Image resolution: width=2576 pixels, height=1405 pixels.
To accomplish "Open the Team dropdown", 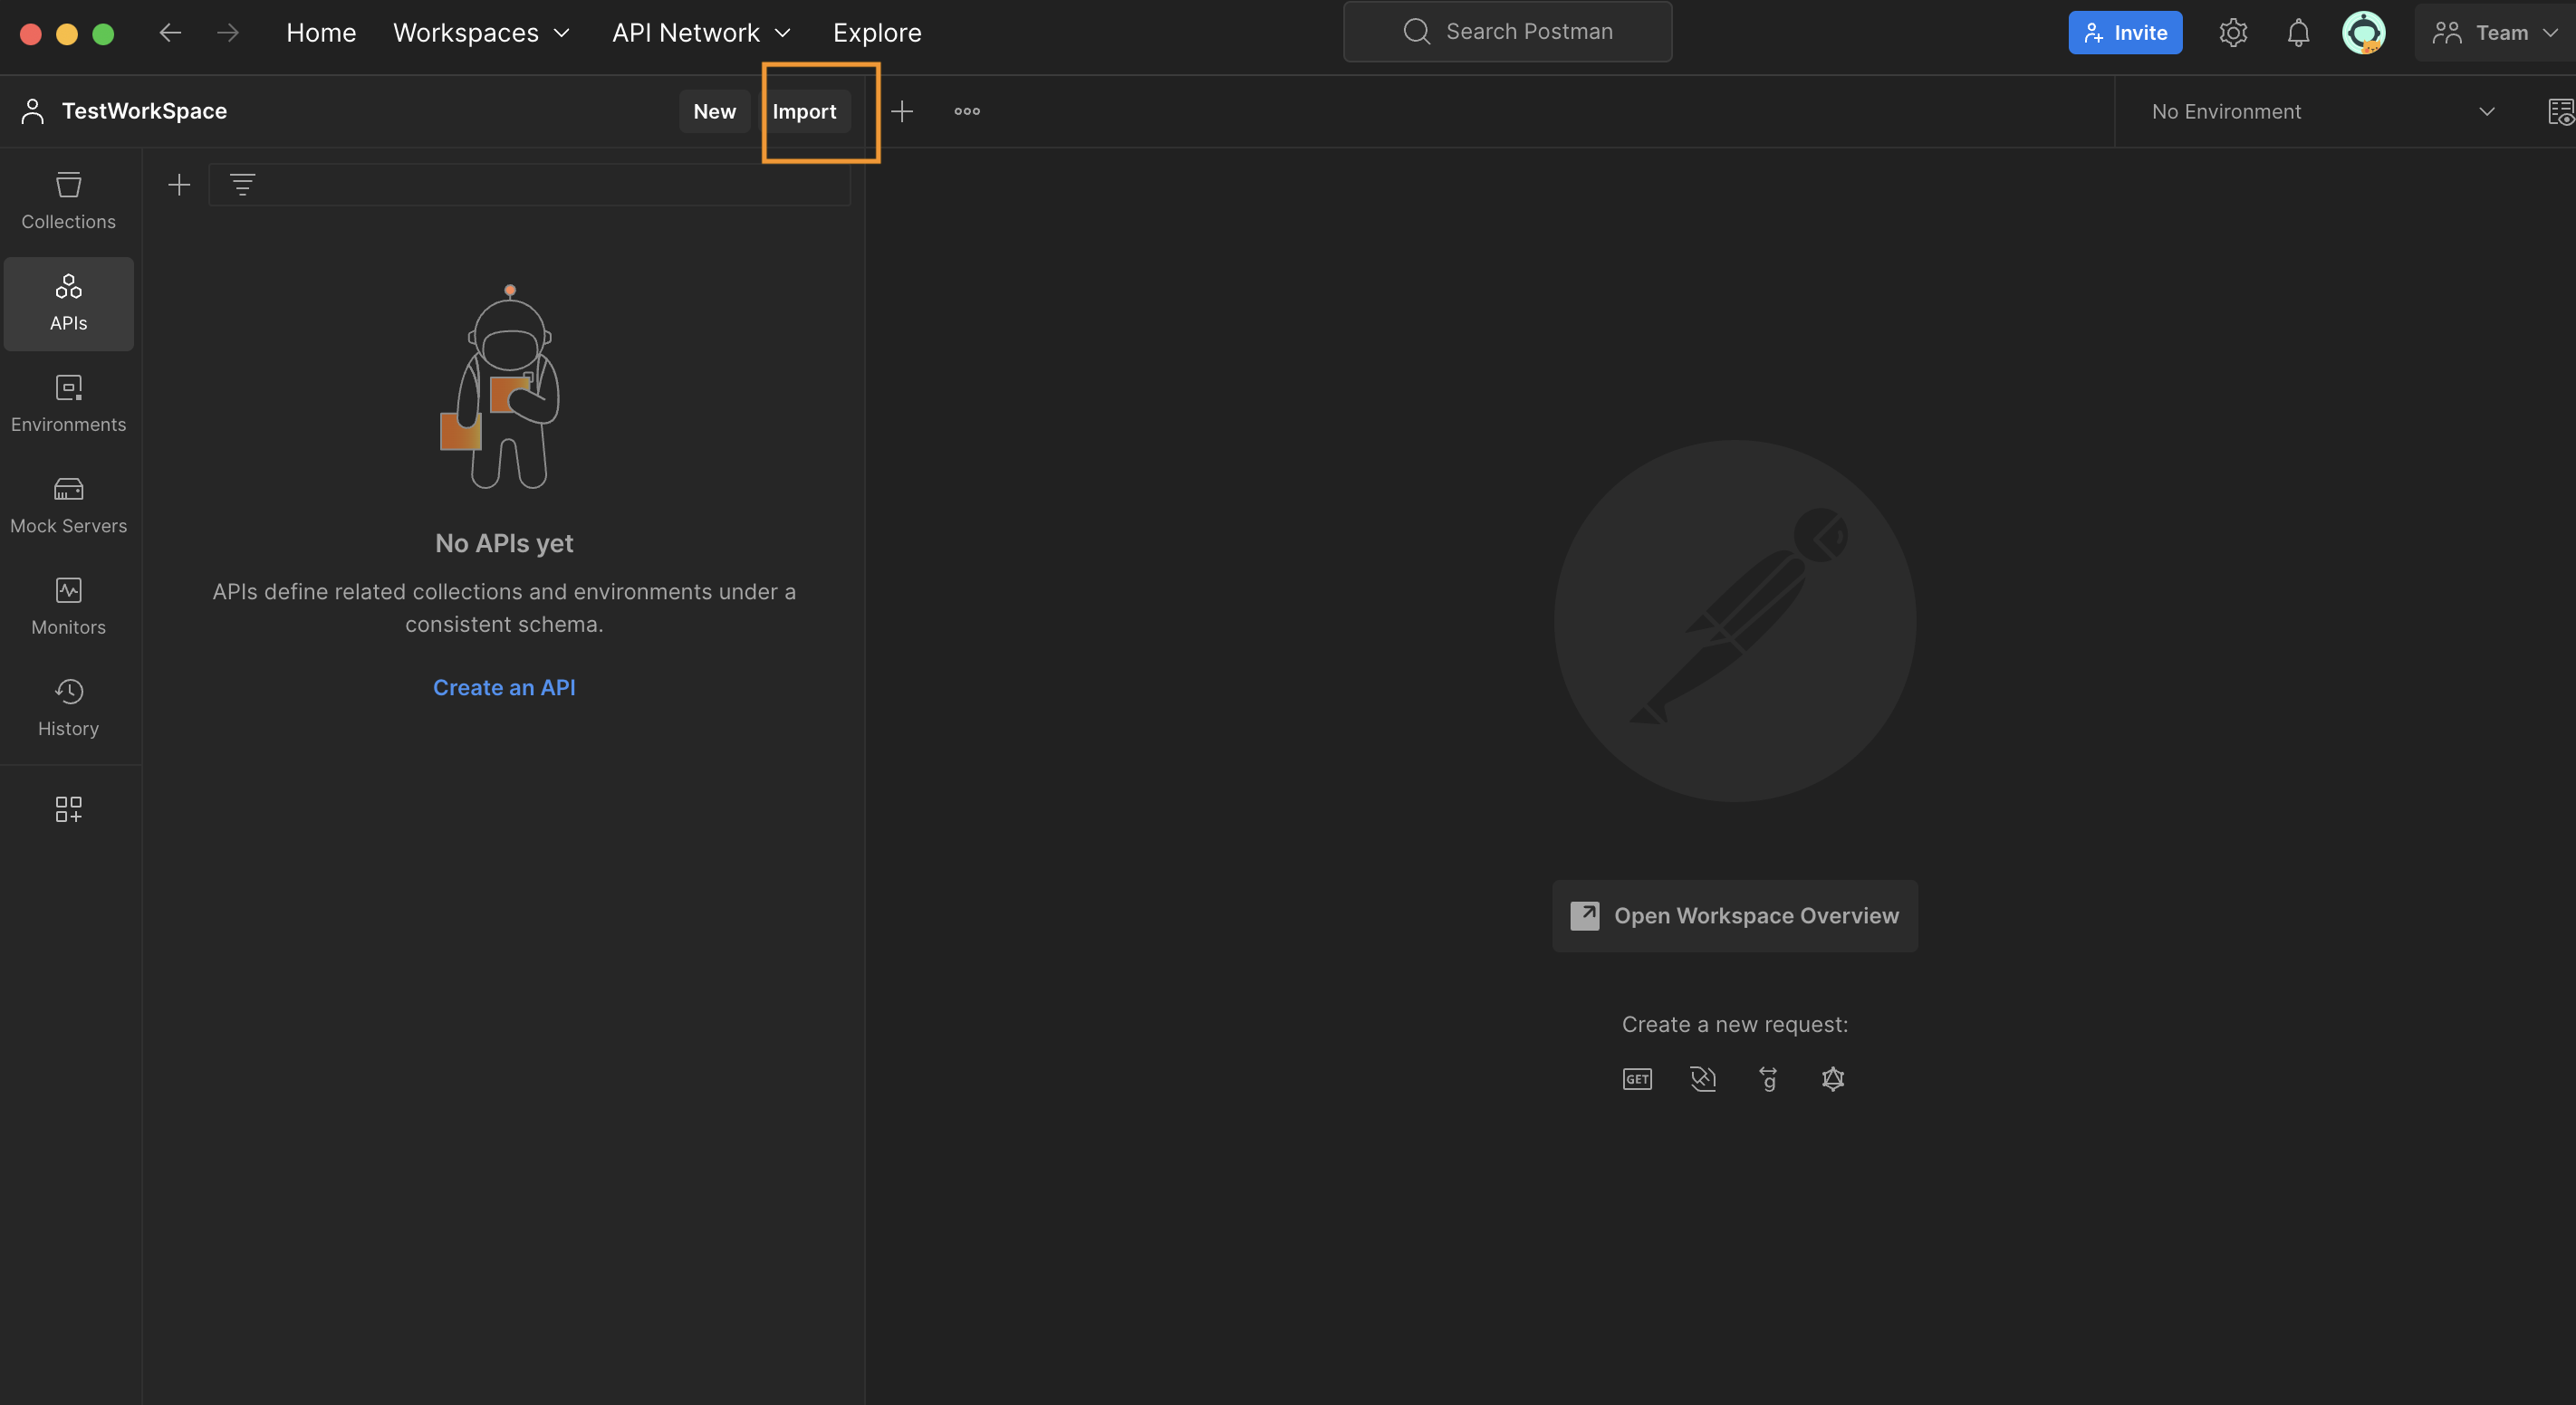I will 2495,33.
